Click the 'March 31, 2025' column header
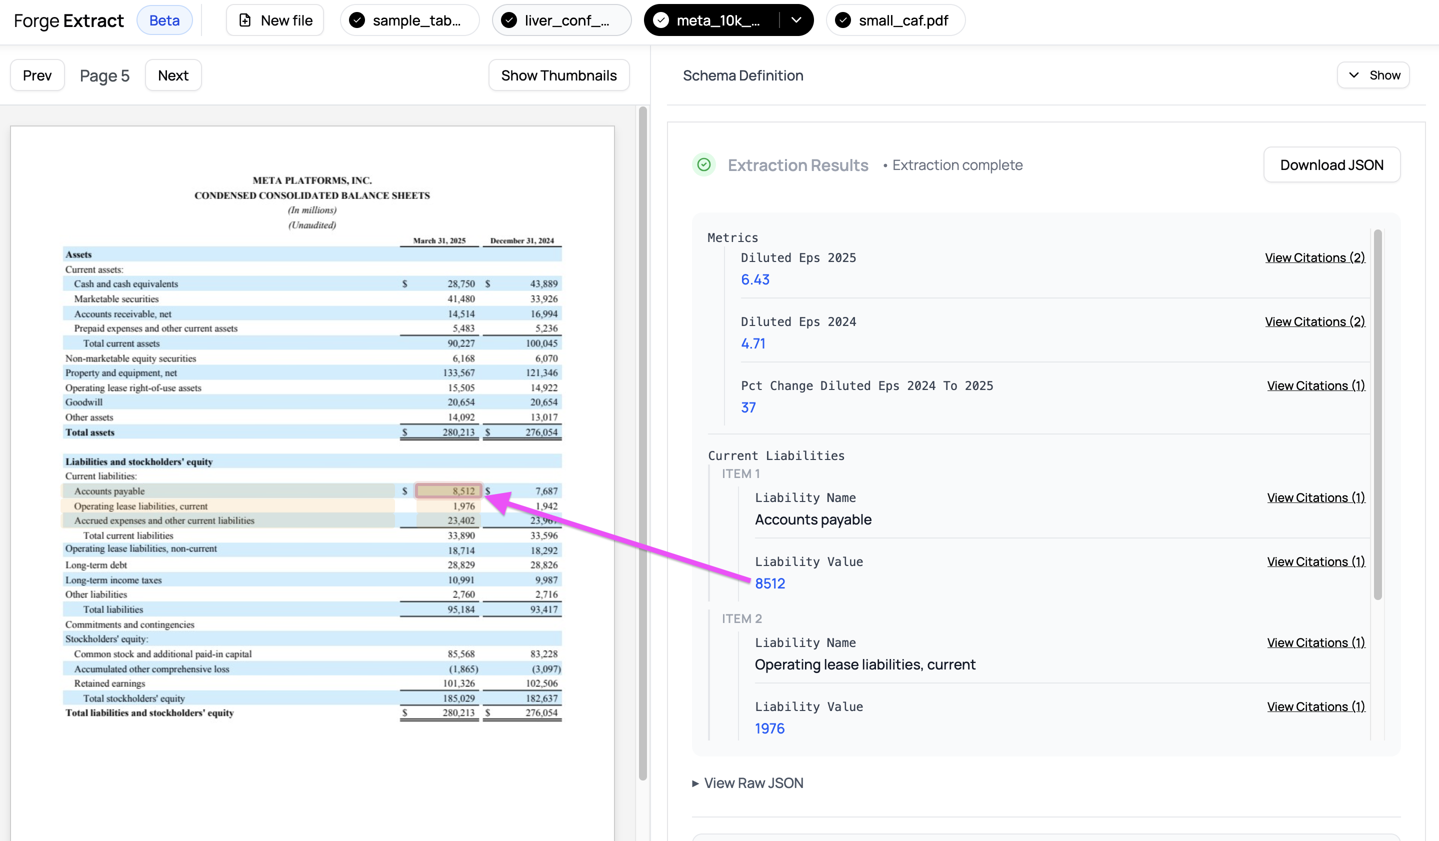The width and height of the screenshot is (1439, 841). tap(439, 240)
